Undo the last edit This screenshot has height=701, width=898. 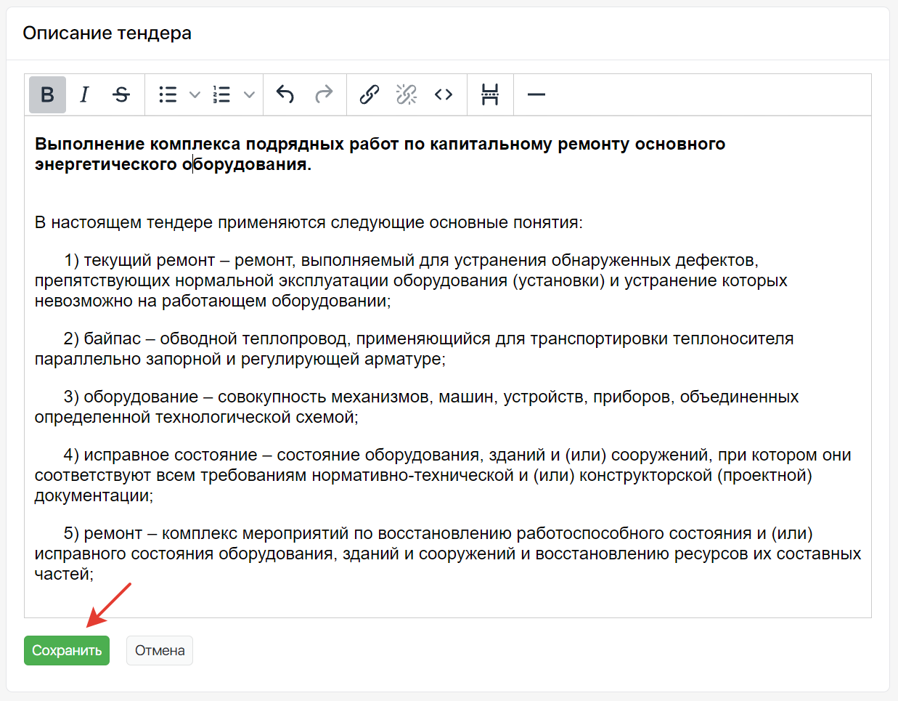point(285,94)
